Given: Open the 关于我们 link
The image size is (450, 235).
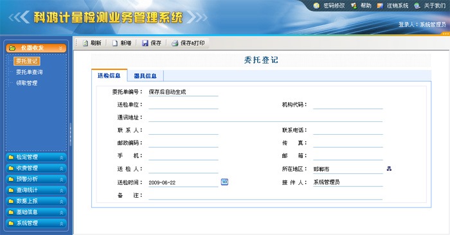Looking at the screenshot, I should tap(435, 6).
